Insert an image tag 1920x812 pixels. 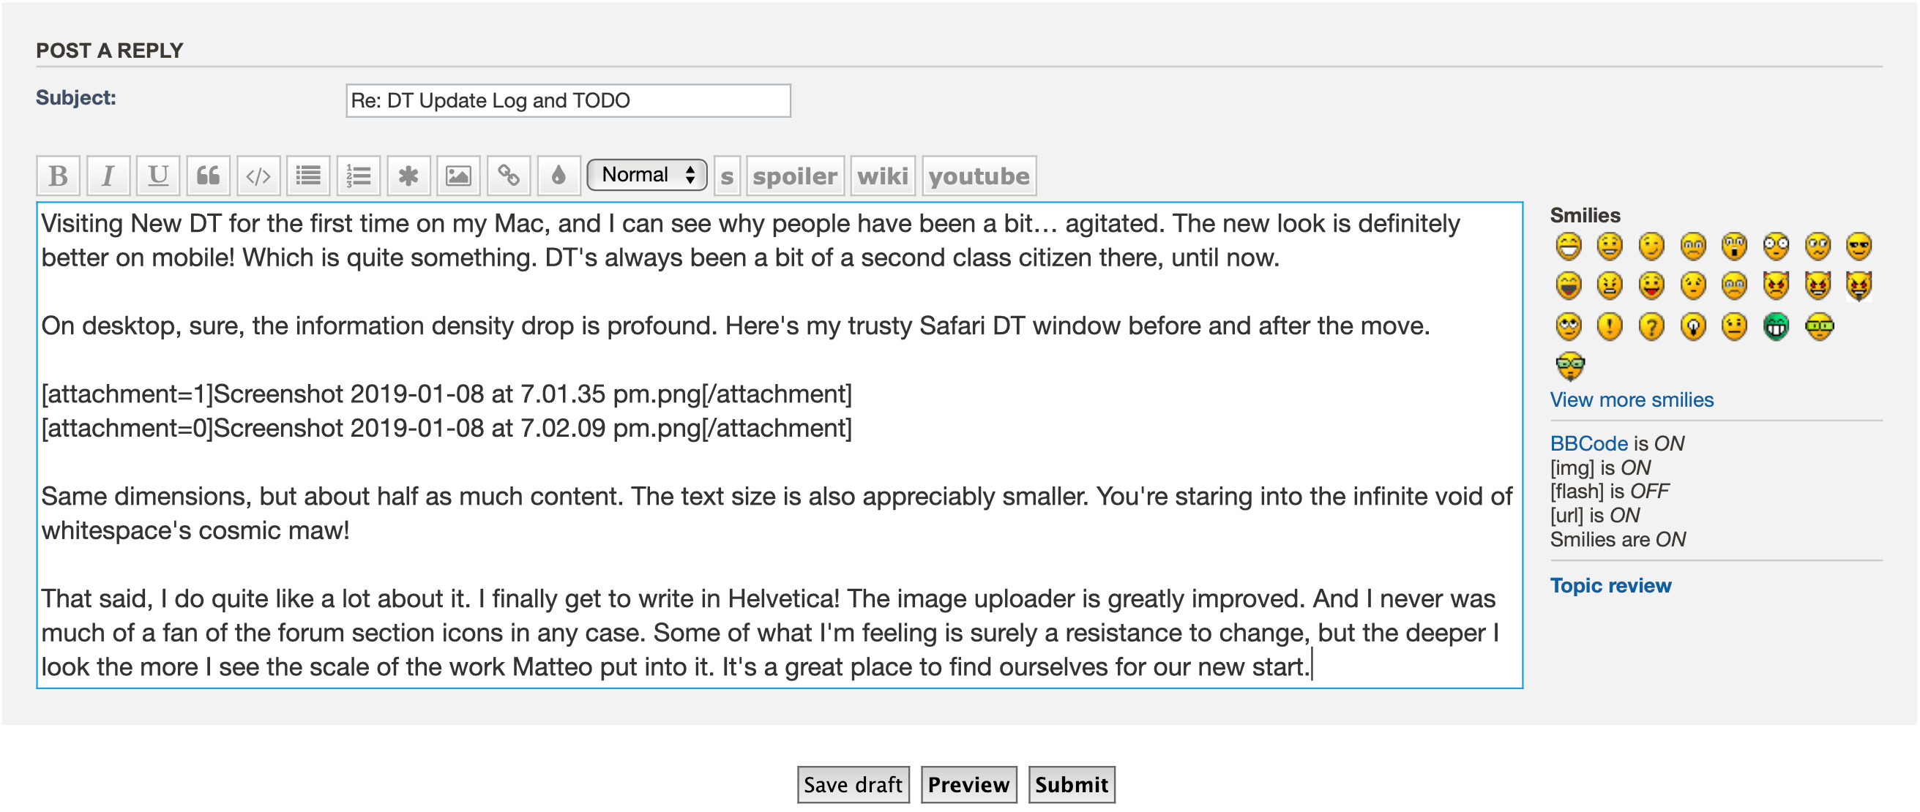[x=458, y=176]
